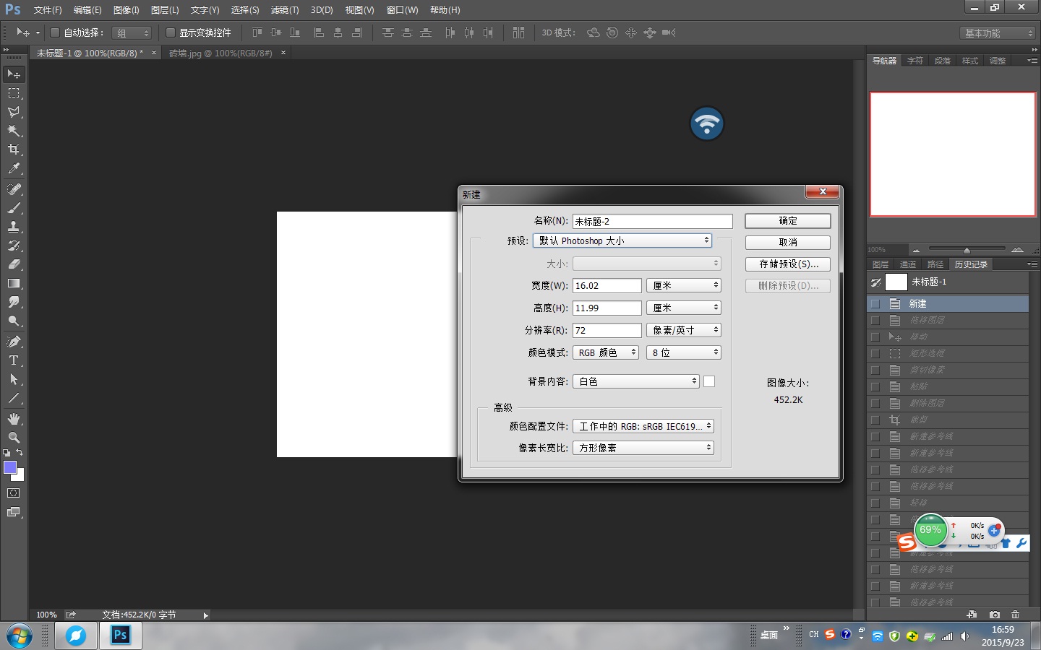Toggle the checkbox beside 新建 history state

pyautogui.click(x=875, y=304)
